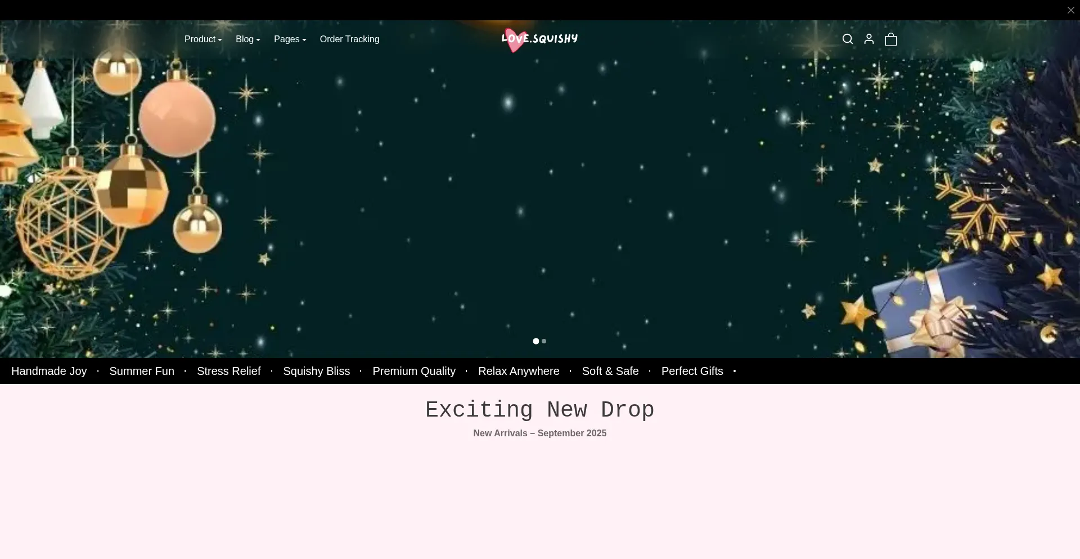Open the Order Tracking page
Screen dimensions: 1080x559
click(x=349, y=39)
